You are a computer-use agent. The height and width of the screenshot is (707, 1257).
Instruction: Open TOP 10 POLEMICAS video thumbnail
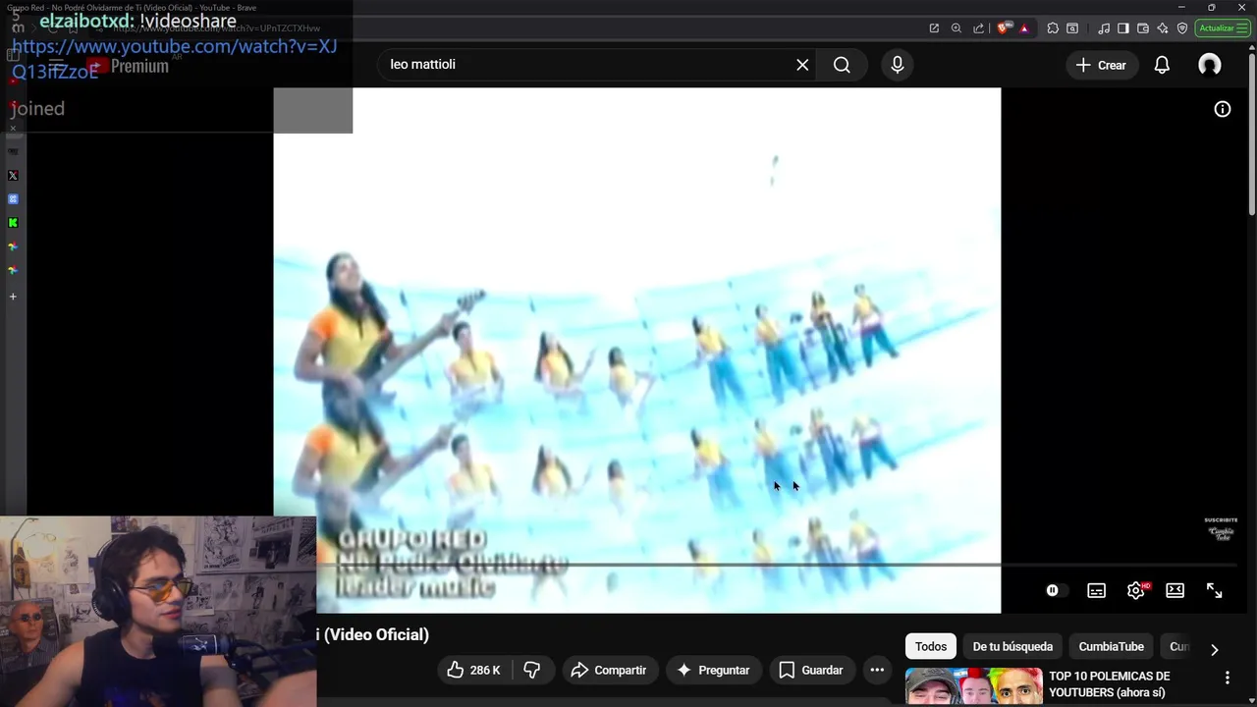point(973,686)
